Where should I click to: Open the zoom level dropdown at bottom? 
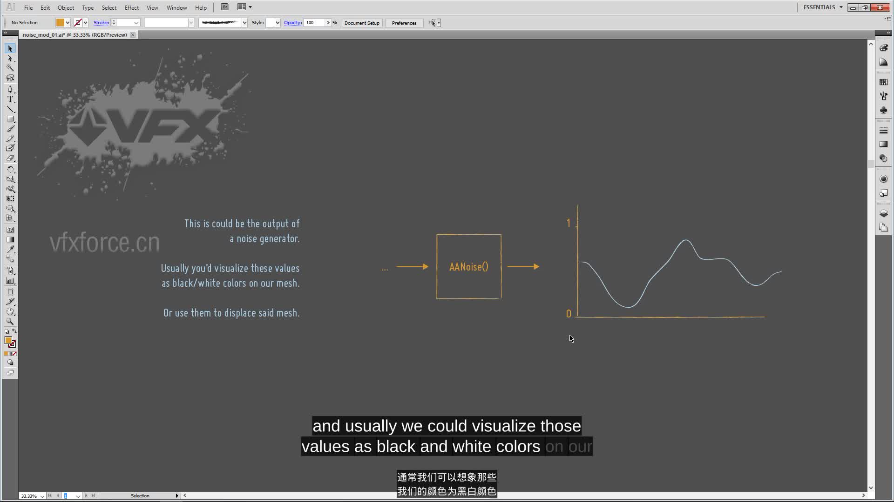(x=42, y=496)
